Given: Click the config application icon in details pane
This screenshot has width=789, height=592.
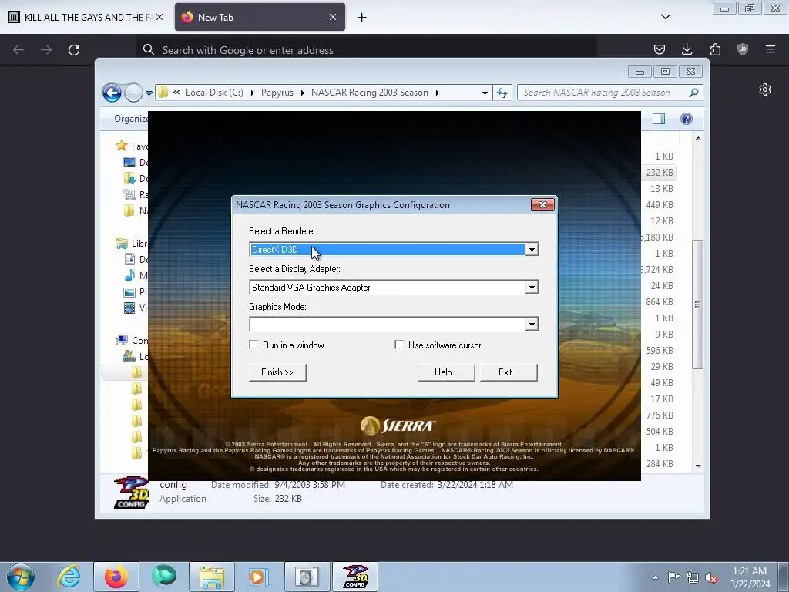Looking at the screenshot, I should point(131,493).
